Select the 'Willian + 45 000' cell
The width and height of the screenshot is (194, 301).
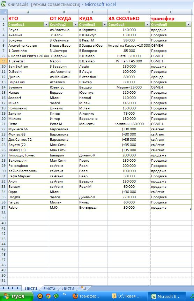coord(129,61)
